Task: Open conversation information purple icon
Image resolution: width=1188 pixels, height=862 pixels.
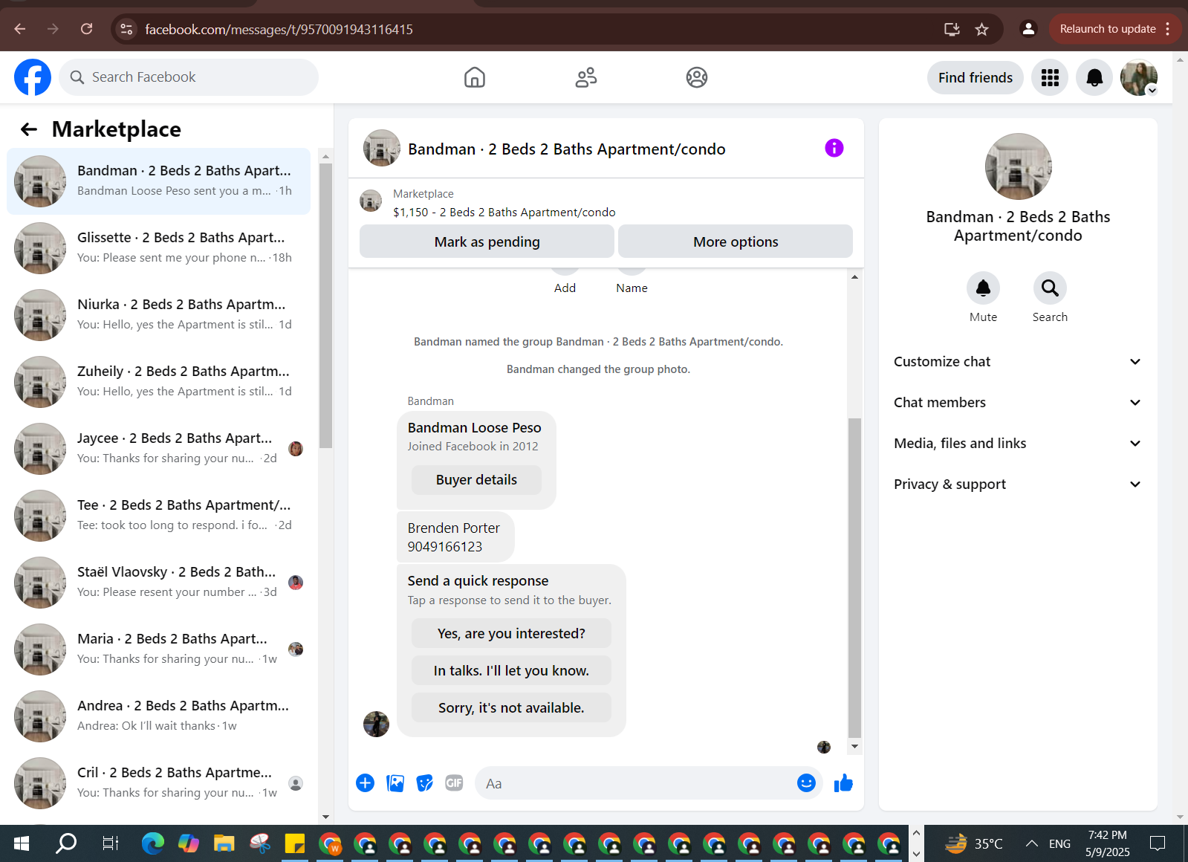Action: click(x=834, y=148)
